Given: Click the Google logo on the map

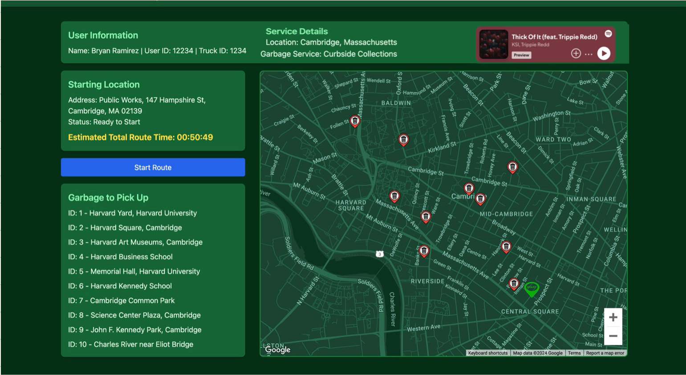Looking at the screenshot, I should pyautogui.click(x=278, y=350).
